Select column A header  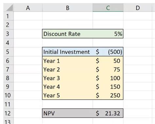[28, 8]
